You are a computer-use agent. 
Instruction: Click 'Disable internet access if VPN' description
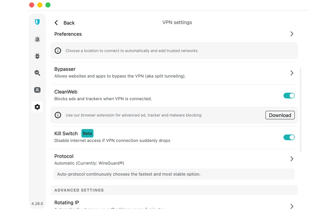[112, 141]
